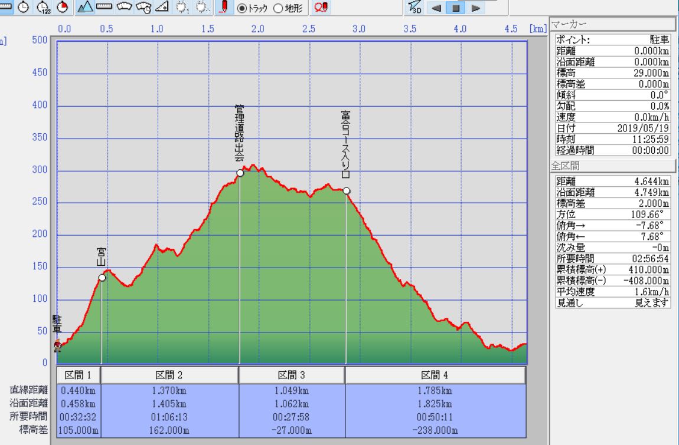Select the slope triangle gradient icon

162,7
